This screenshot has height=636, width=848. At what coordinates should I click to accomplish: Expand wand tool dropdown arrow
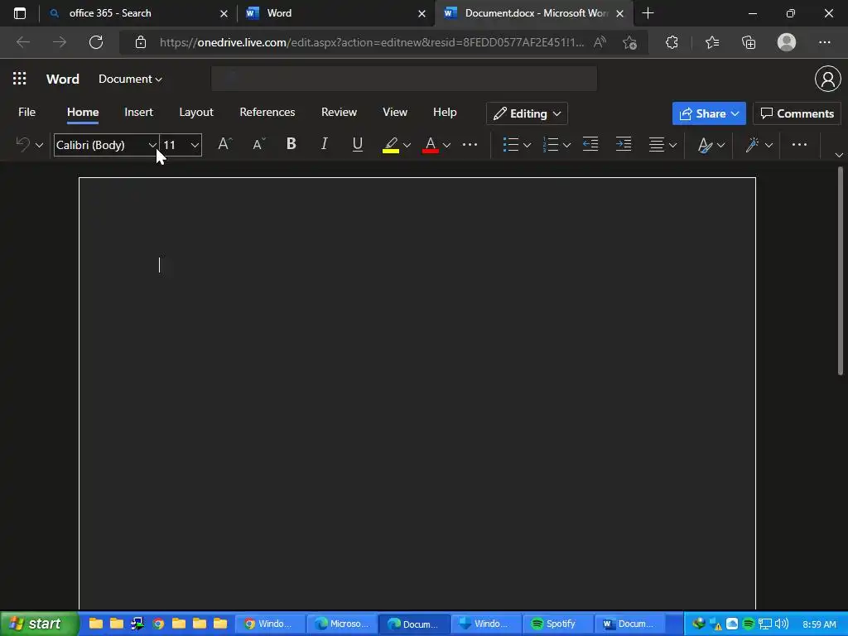tap(769, 145)
